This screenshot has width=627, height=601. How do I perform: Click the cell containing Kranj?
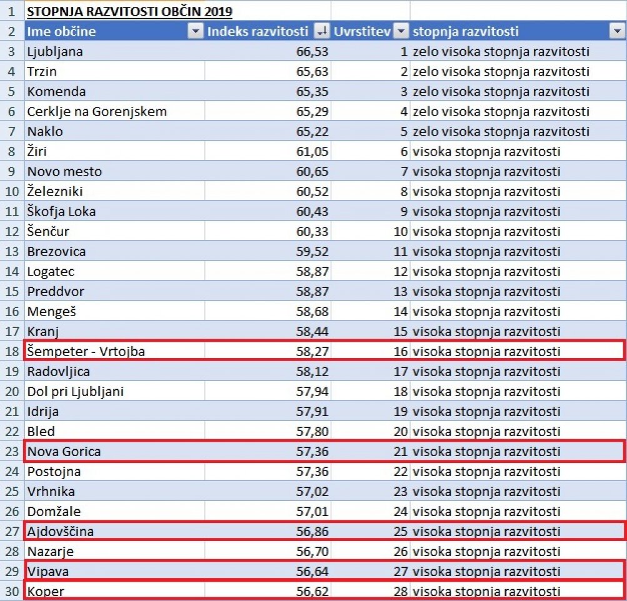point(115,331)
